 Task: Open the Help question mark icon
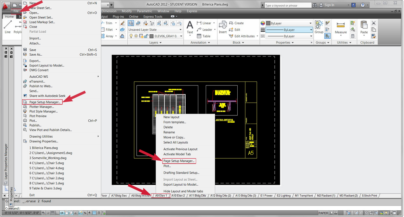click(363, 5)
